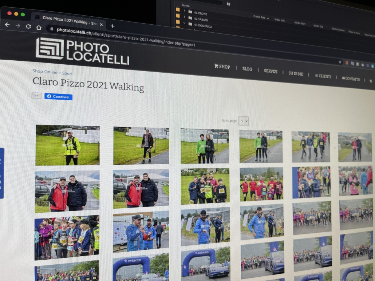The image size is (375, 281).
Task: Click the Video Info column header
Action: pos(279,20)
